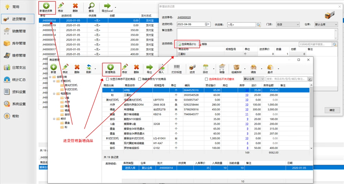Collapse the 耗材 tree node
The image size is (344, 184).
pyautogui.click(x=54, y=119)
